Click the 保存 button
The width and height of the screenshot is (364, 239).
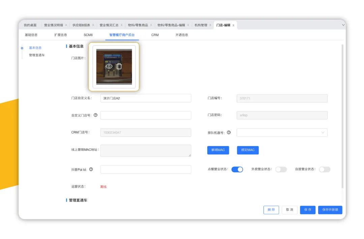coord(308,210)
